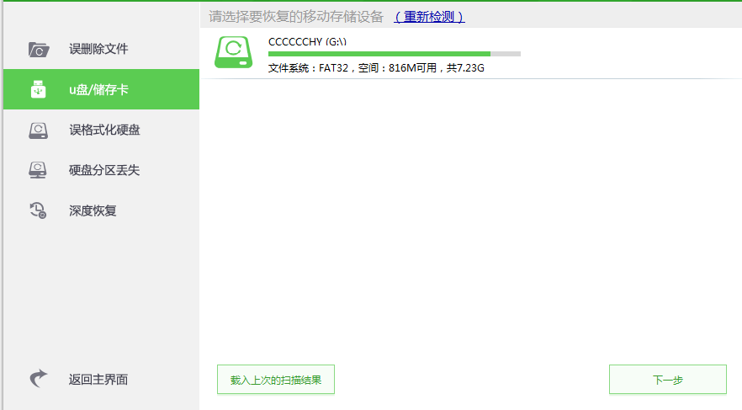Image resolution: width=742 pixels, height=410 pixels.
Task: Click the 重新检测 link
Action: tap(429, 17)
